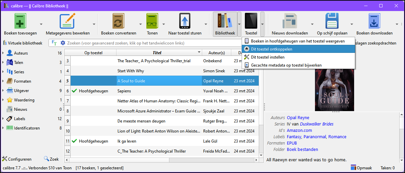The height and width of the screenshot is (173, 405).
Task: Open dropdown arrow beside Boeken converteren
Action: 140,24
